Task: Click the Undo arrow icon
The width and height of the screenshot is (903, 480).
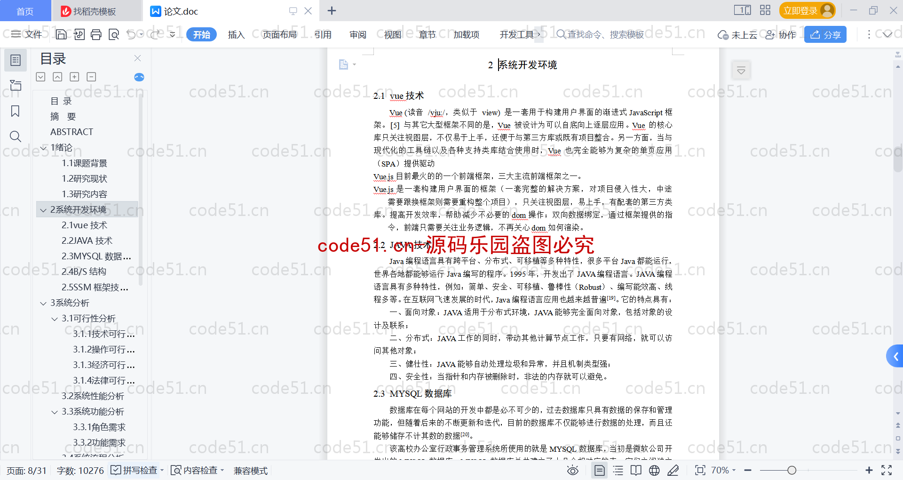Action: (131, 34)
